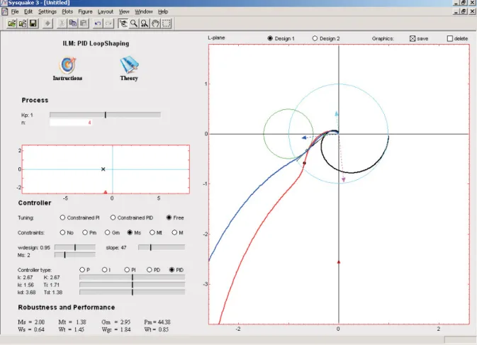Select the Gm constraint option
477x345 pixels.
[x=107, y=232]
